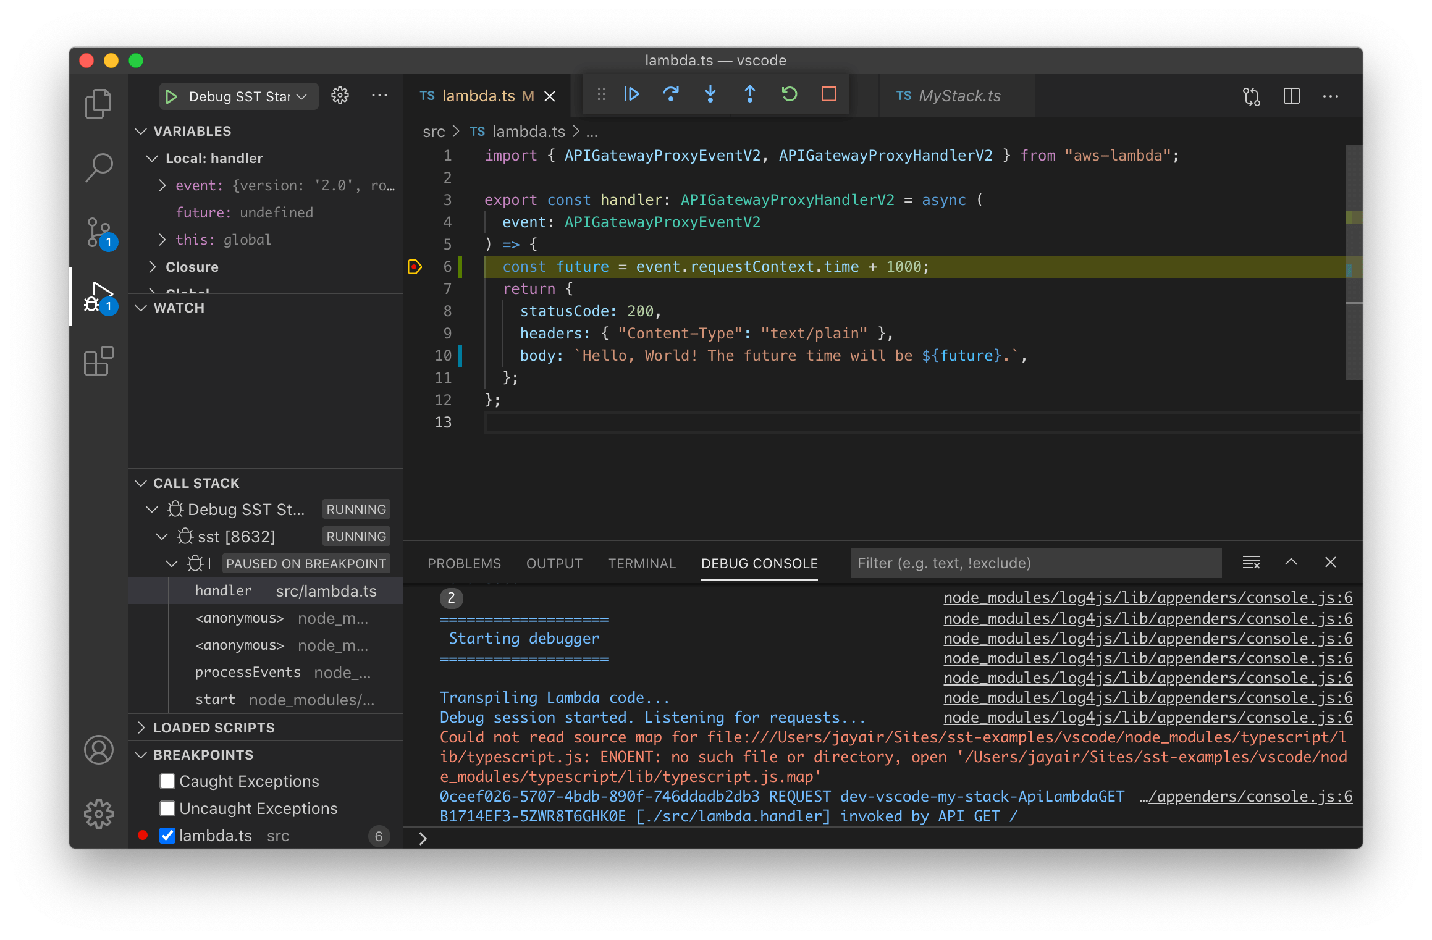
Task: Click the Step Over debug icon
Action: (x=671, y=94)
